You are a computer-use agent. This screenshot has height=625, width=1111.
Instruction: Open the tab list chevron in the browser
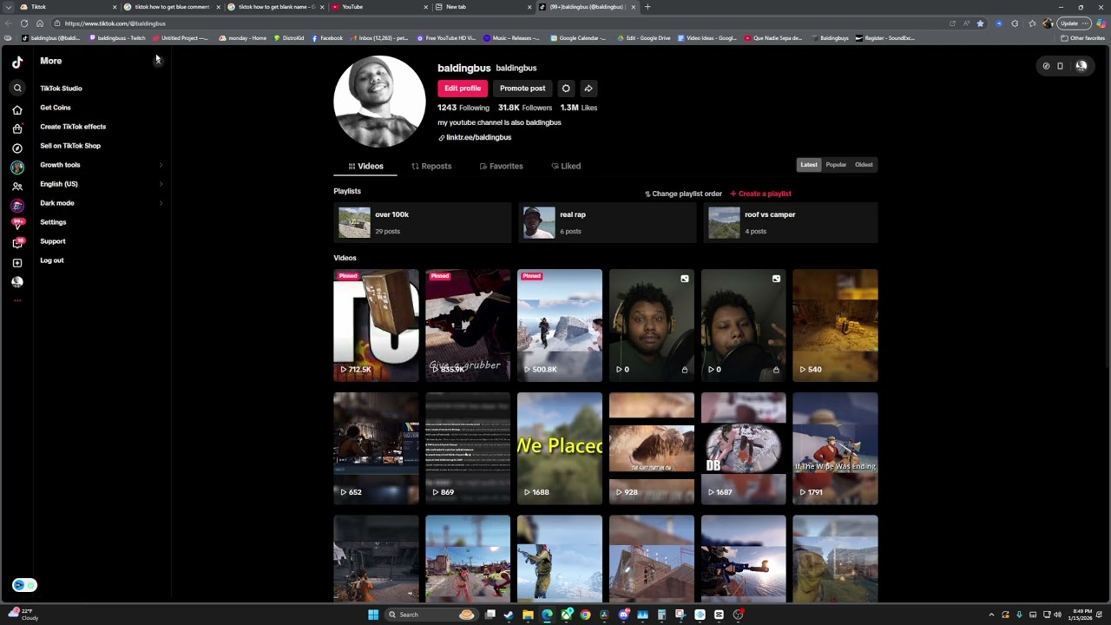tap(9, 7)
